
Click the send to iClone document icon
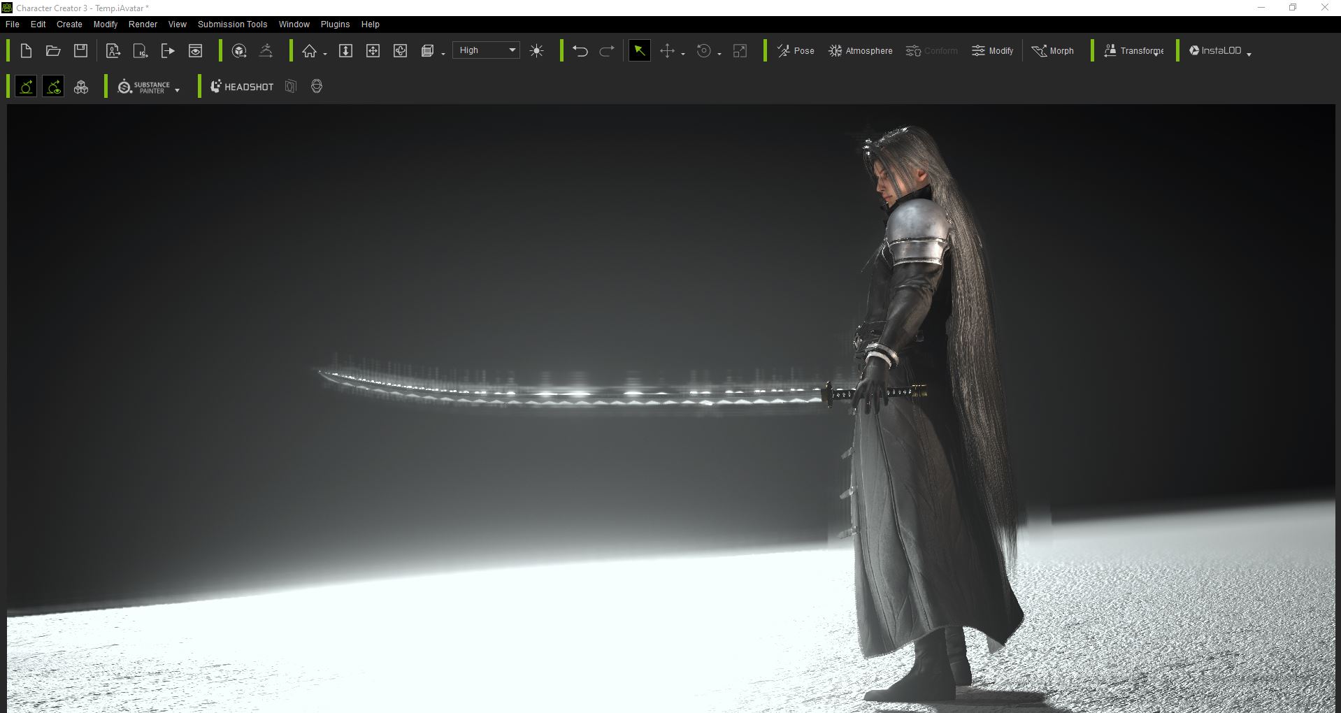click(x=141, y=50)
